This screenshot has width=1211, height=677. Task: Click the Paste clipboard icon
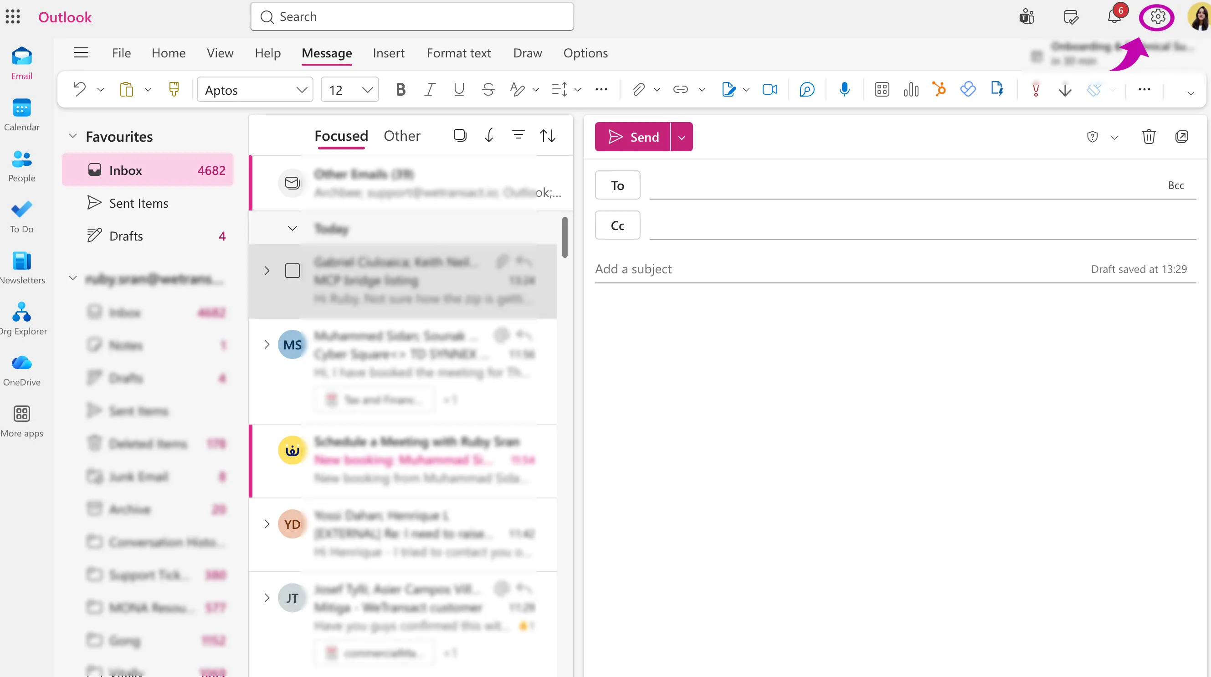tap(127, 89)
